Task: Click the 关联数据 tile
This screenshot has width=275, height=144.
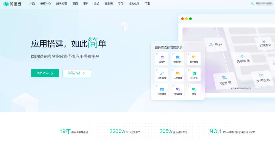Action: click(x=243, y=59)
